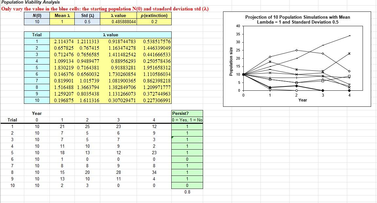Click the Mean λ value cell 1
Viewport: 377px width, 203px height.
tap(62, 22)
